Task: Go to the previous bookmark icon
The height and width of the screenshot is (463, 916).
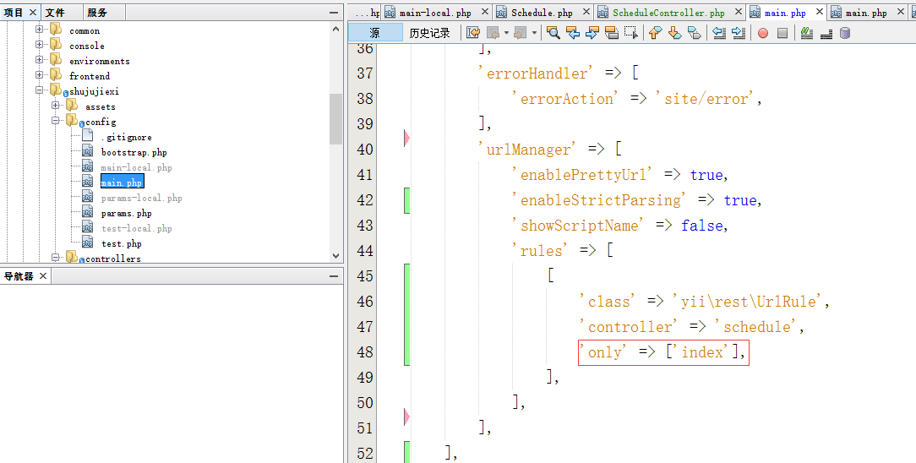Action: pos(655,33)
